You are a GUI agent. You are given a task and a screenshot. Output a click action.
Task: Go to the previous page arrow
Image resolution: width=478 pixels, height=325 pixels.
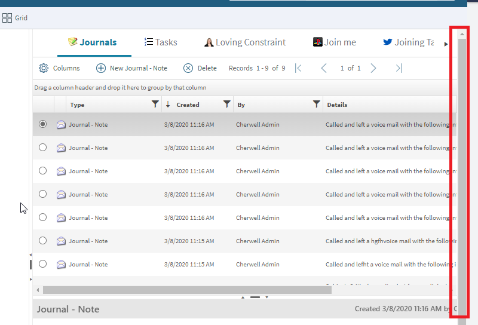pyautogui.click(x=324, y=68)
